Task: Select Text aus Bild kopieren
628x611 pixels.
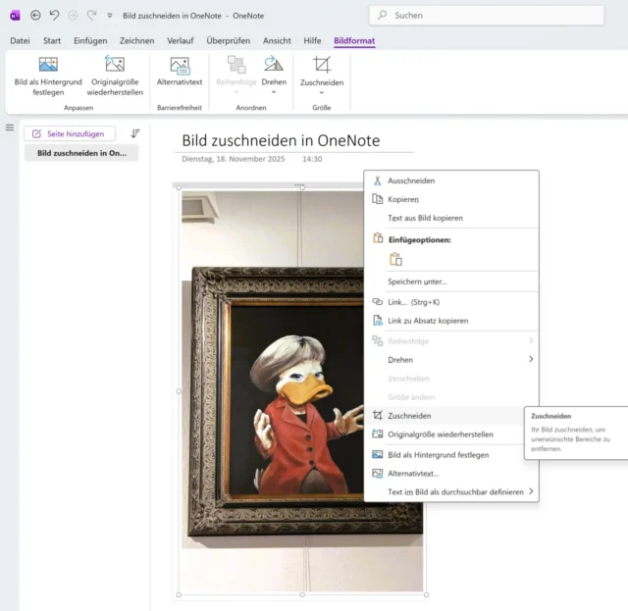Action: pyautogui.click(x=451, y=218)
